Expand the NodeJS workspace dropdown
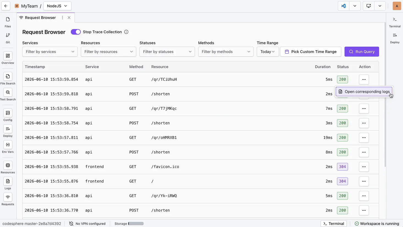The width and height of the screenshot is (403, 227). tap(57, 6)
